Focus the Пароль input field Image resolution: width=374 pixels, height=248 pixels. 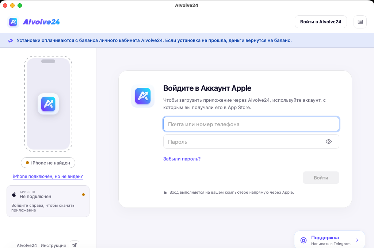pos(251,142)
